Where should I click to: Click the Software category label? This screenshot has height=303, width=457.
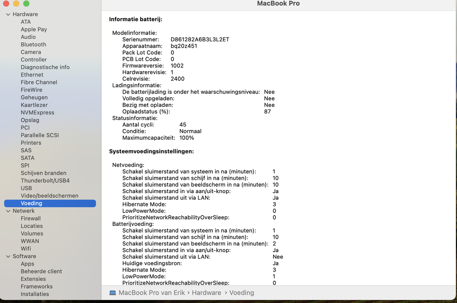tap(24, 256)
